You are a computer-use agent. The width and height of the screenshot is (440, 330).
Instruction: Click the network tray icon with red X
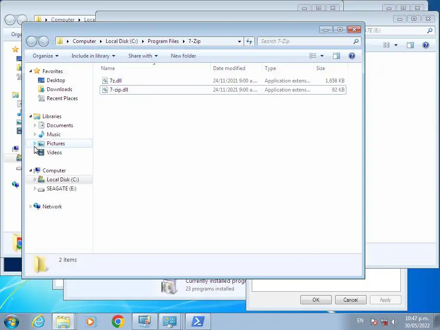(384, 322)
